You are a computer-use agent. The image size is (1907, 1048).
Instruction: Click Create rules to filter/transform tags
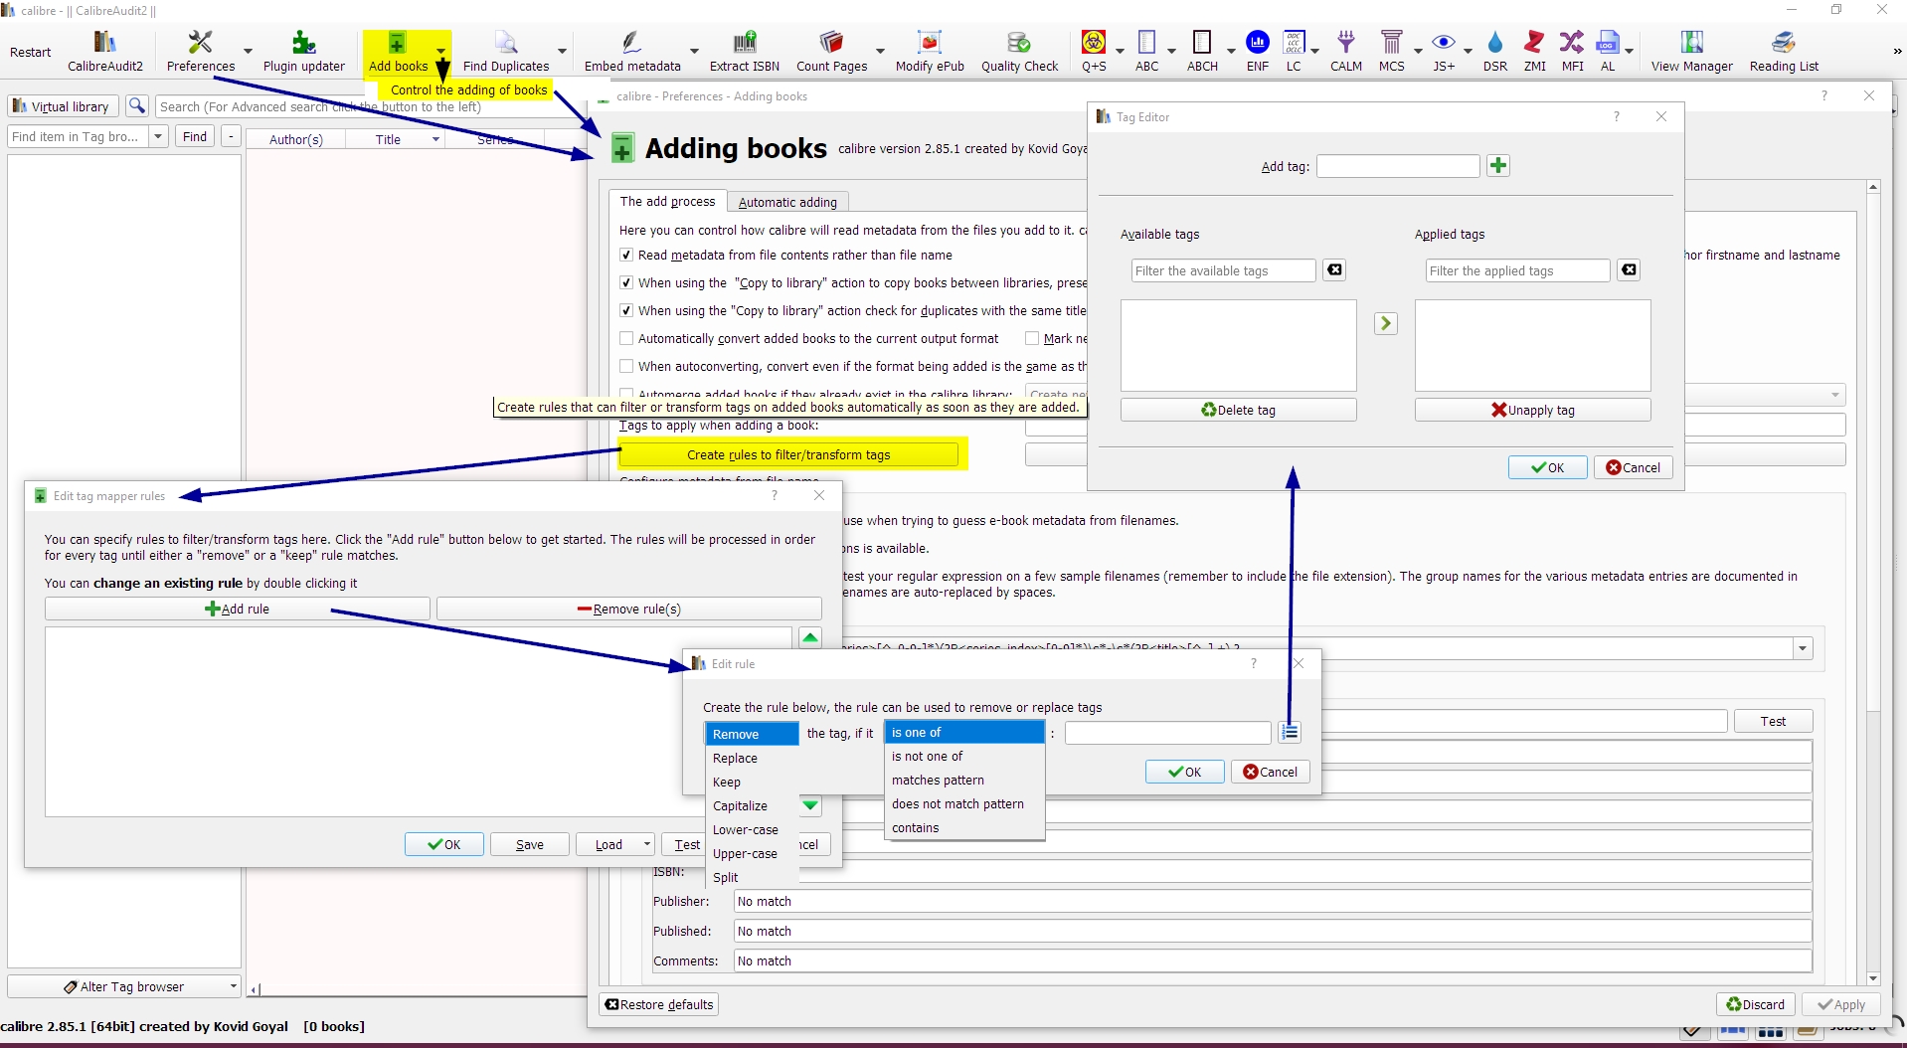788,455
